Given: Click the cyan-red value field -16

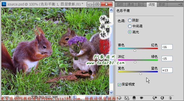Looking at the screenshot, I should pos(167,47).
